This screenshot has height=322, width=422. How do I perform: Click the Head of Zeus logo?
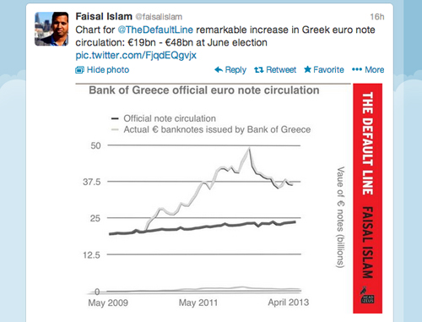(x=367, y=295)
